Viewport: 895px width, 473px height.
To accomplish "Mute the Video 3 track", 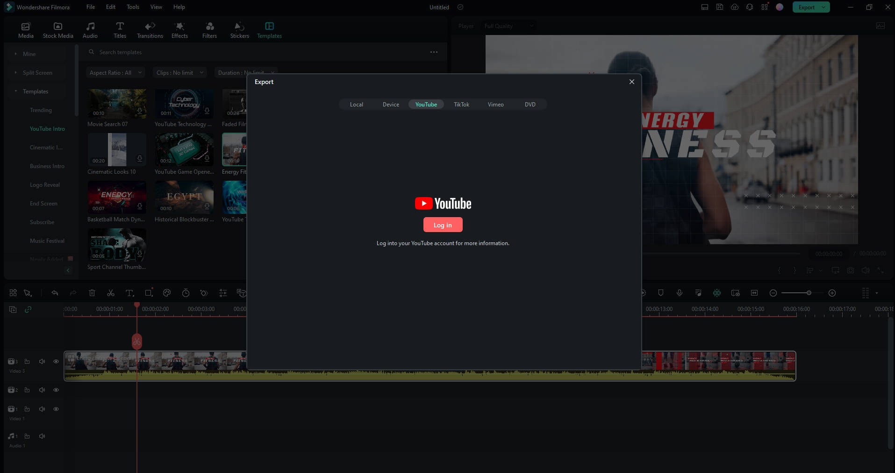I will (x=42, y=361).
